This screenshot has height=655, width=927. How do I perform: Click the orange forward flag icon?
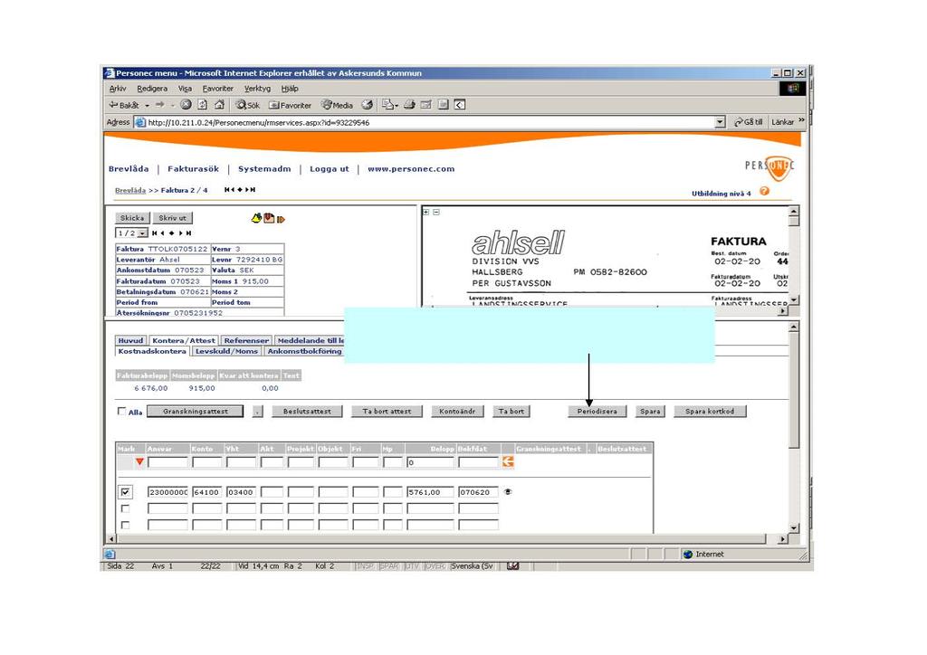point(281,219)
